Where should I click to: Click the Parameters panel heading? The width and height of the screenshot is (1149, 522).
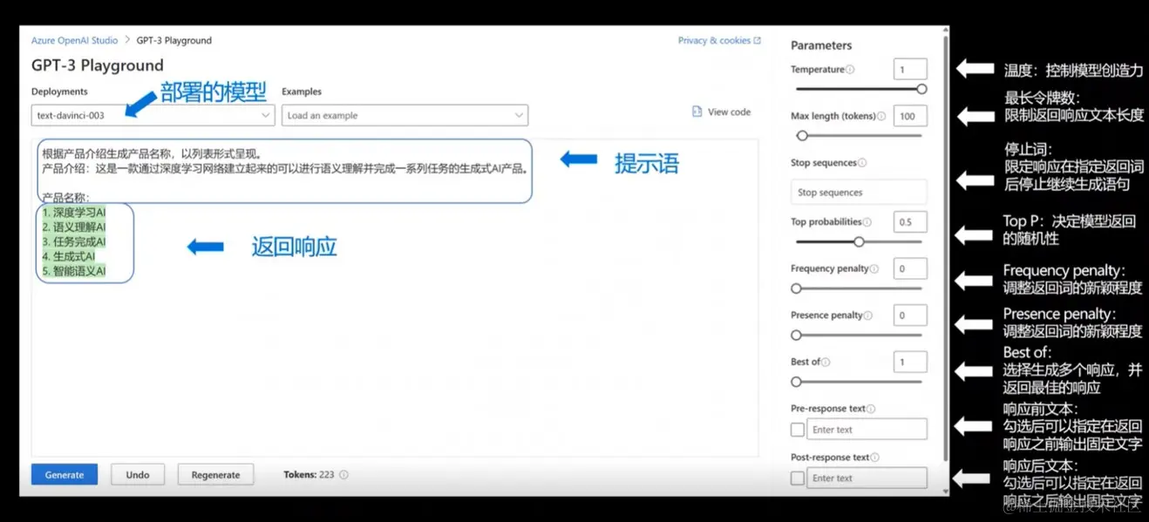tap(821, 45)
